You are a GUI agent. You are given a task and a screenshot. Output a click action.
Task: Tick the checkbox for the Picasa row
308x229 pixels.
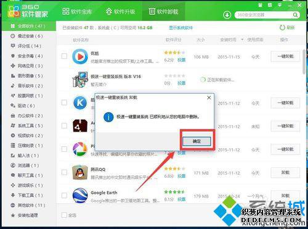[x=64, y=149]
